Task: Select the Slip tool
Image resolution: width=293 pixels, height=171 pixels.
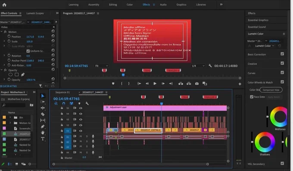Action: pyautogui.click(x=43, y=120)
